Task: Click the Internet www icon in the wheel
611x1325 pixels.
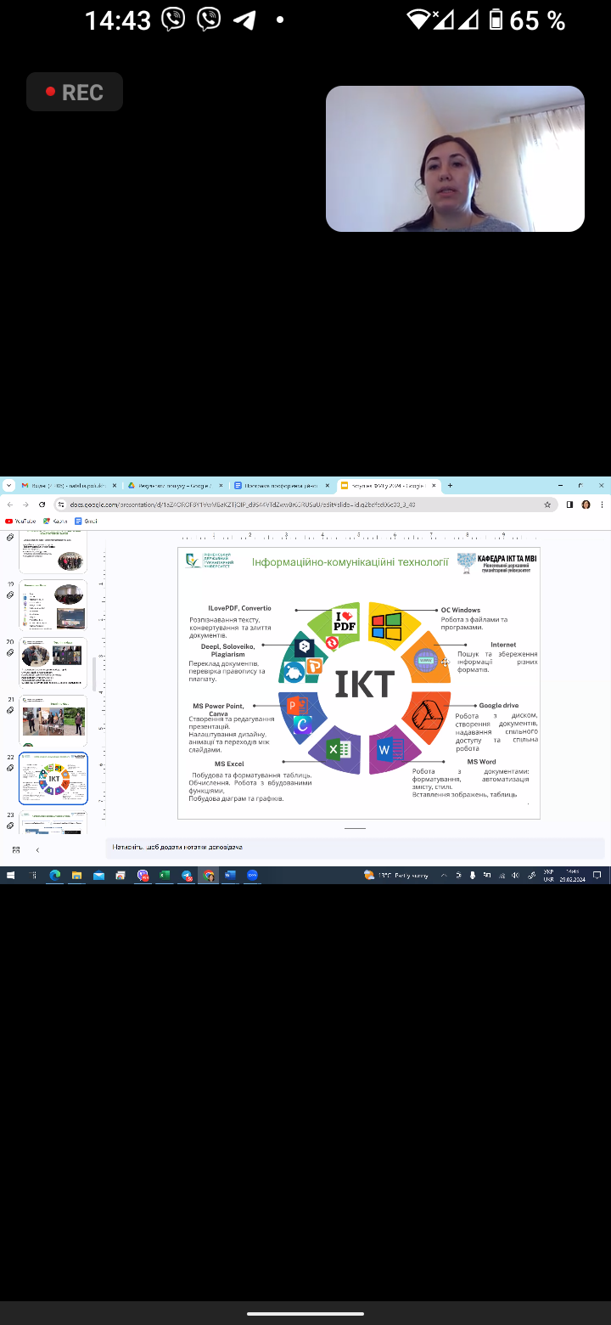Action: (426, 661)
